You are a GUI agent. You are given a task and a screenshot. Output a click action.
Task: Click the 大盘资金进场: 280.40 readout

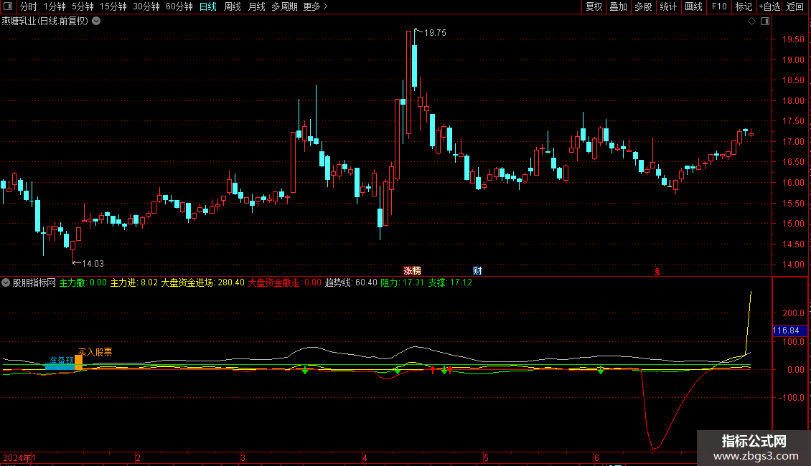[202, 282]
